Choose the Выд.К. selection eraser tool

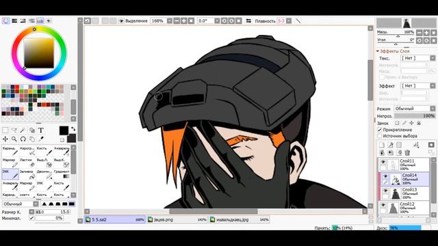click(62, 163)
